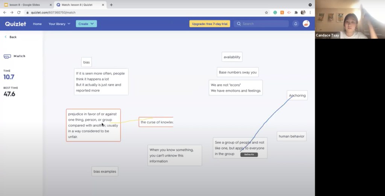
Task: Open the Chrome three-dot menu
Action: click(310, 12)
